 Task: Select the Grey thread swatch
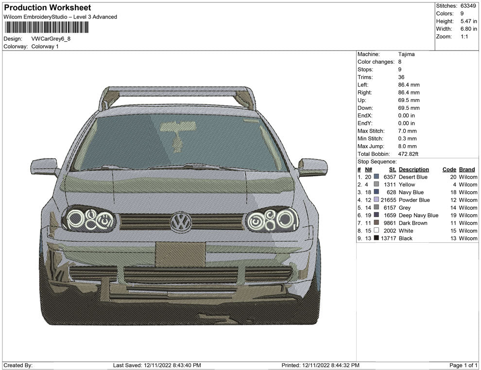coord(377,208)
